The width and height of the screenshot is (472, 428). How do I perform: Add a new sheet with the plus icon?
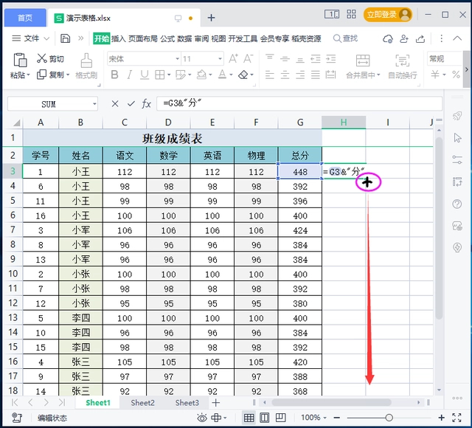tap(216, 403)
